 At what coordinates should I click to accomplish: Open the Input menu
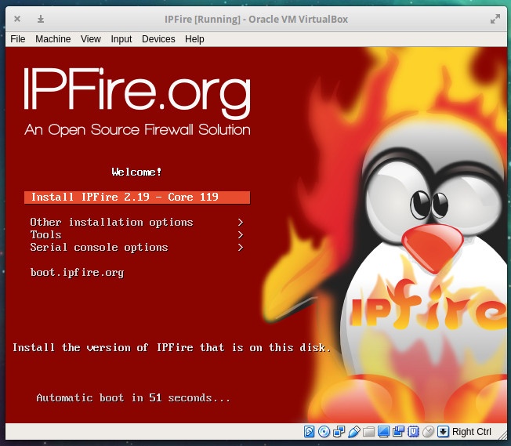coord(121,39)
